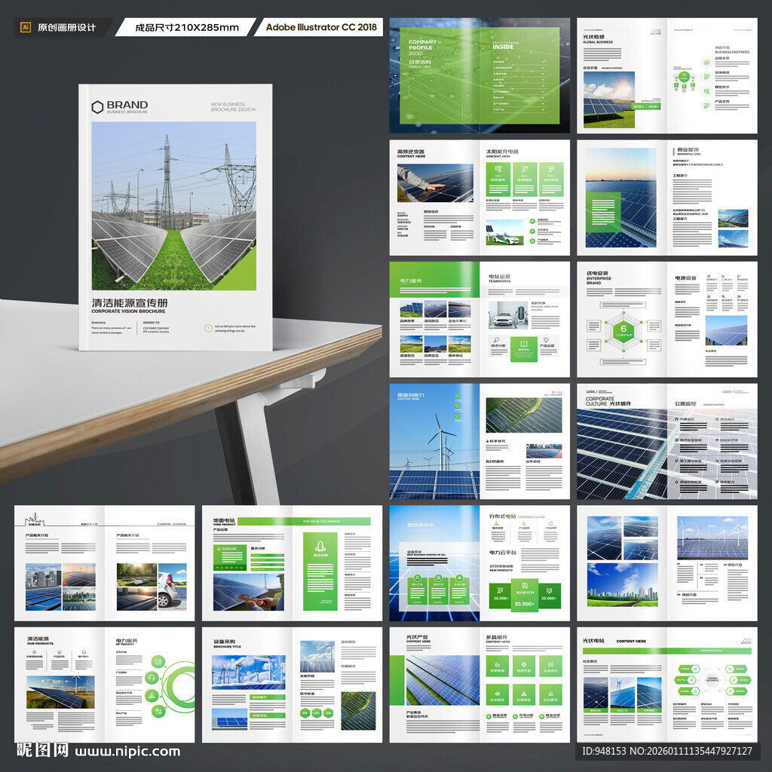772x772 pixels.
Task: Click the green exclamation circle icon on the cover
Action: click(x=208, y=329)
